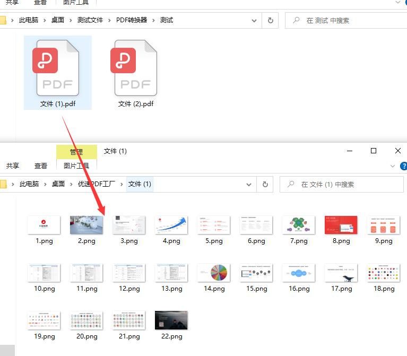Go to 此电脑 in 文件 (1) window breadcrumb
The image size is (407, 356).
29,184
